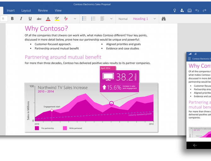Expand more paragraph options chevron

pos(111,19)
